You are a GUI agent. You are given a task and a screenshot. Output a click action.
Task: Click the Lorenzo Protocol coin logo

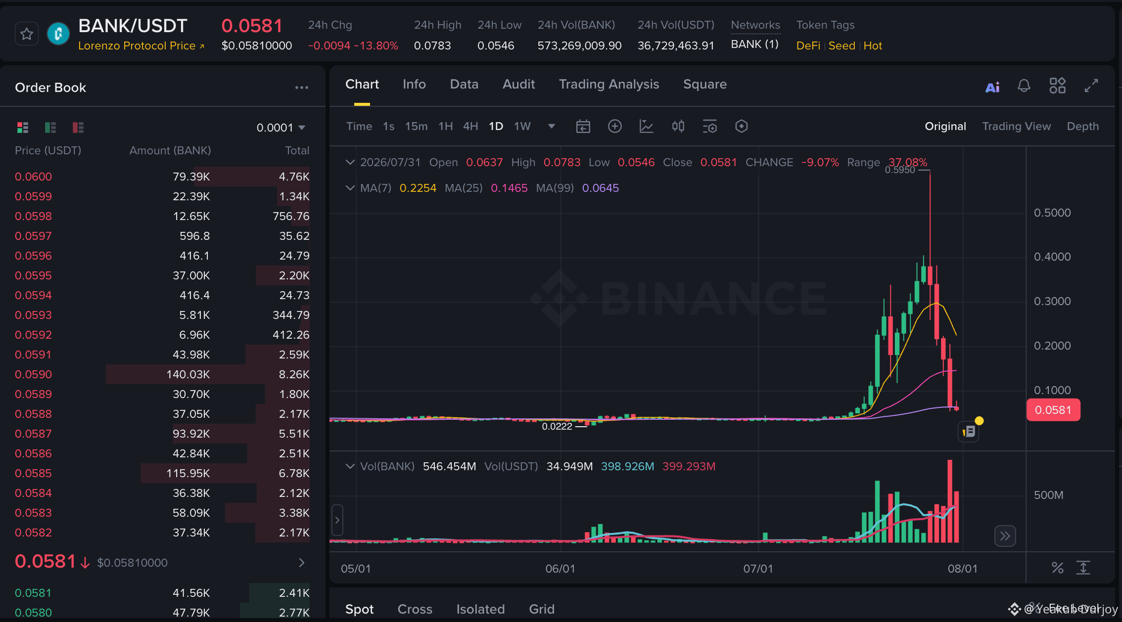[x=58, y=34]
